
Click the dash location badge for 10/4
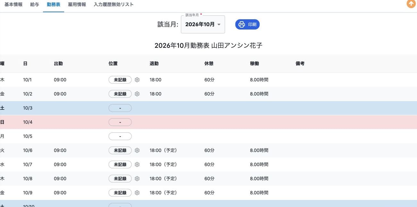(x=120, y=122)
